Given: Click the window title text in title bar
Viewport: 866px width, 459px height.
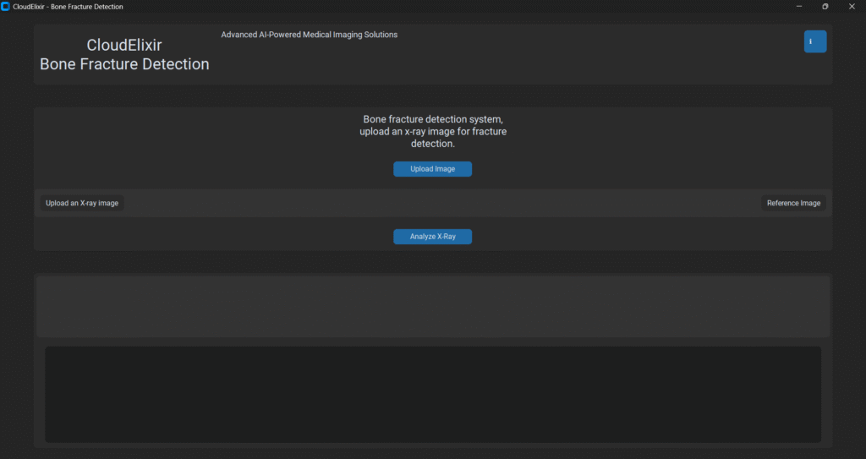Looking at the screenshot, I should 68,7.
